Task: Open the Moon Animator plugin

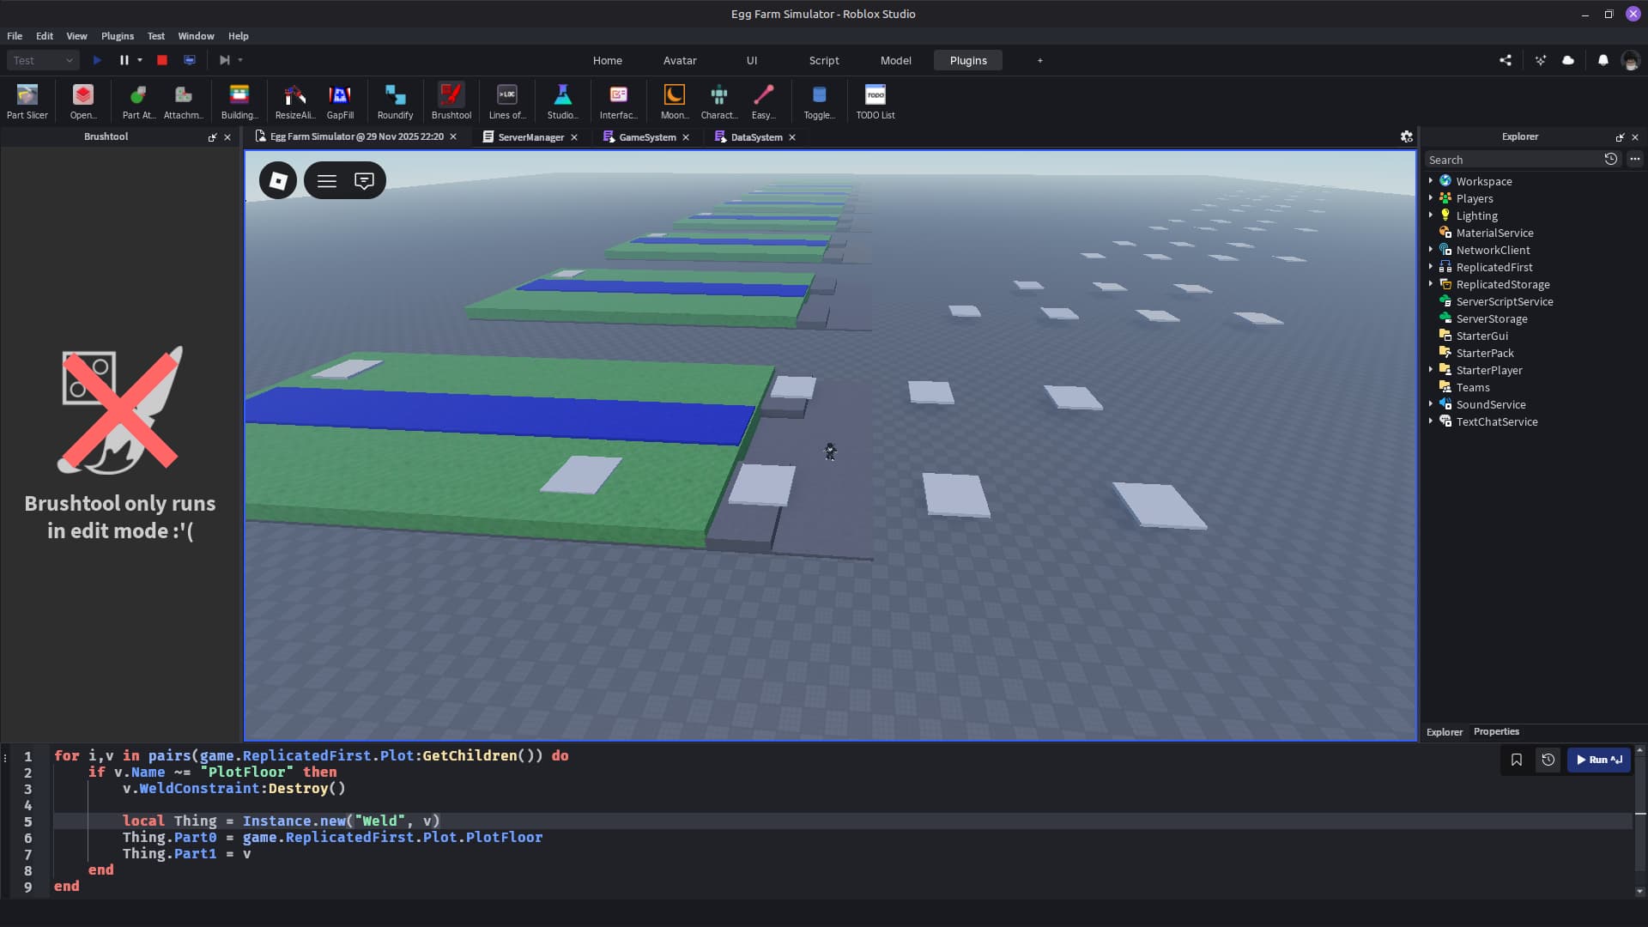Action: tap(675, 100)
